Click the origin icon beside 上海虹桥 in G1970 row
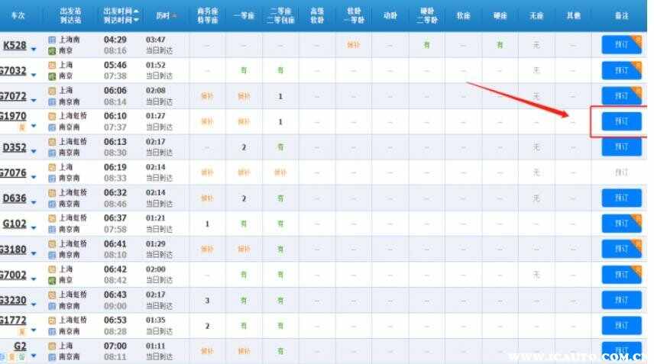654x364 pixels. point(52,116)
